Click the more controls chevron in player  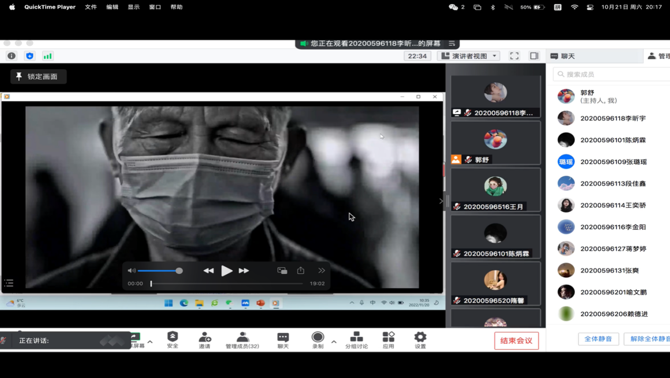click(322, 270)
